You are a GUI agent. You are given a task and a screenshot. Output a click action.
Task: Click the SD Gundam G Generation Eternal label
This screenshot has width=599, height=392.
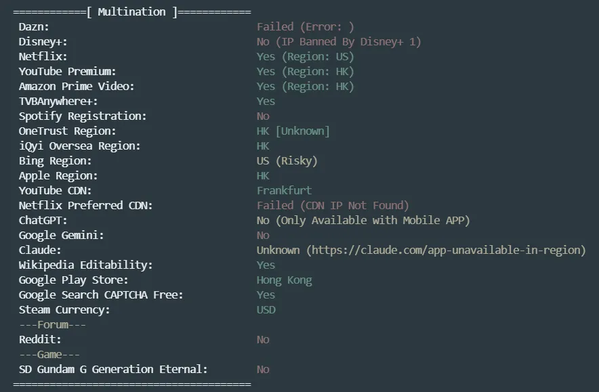coord(113,370)
